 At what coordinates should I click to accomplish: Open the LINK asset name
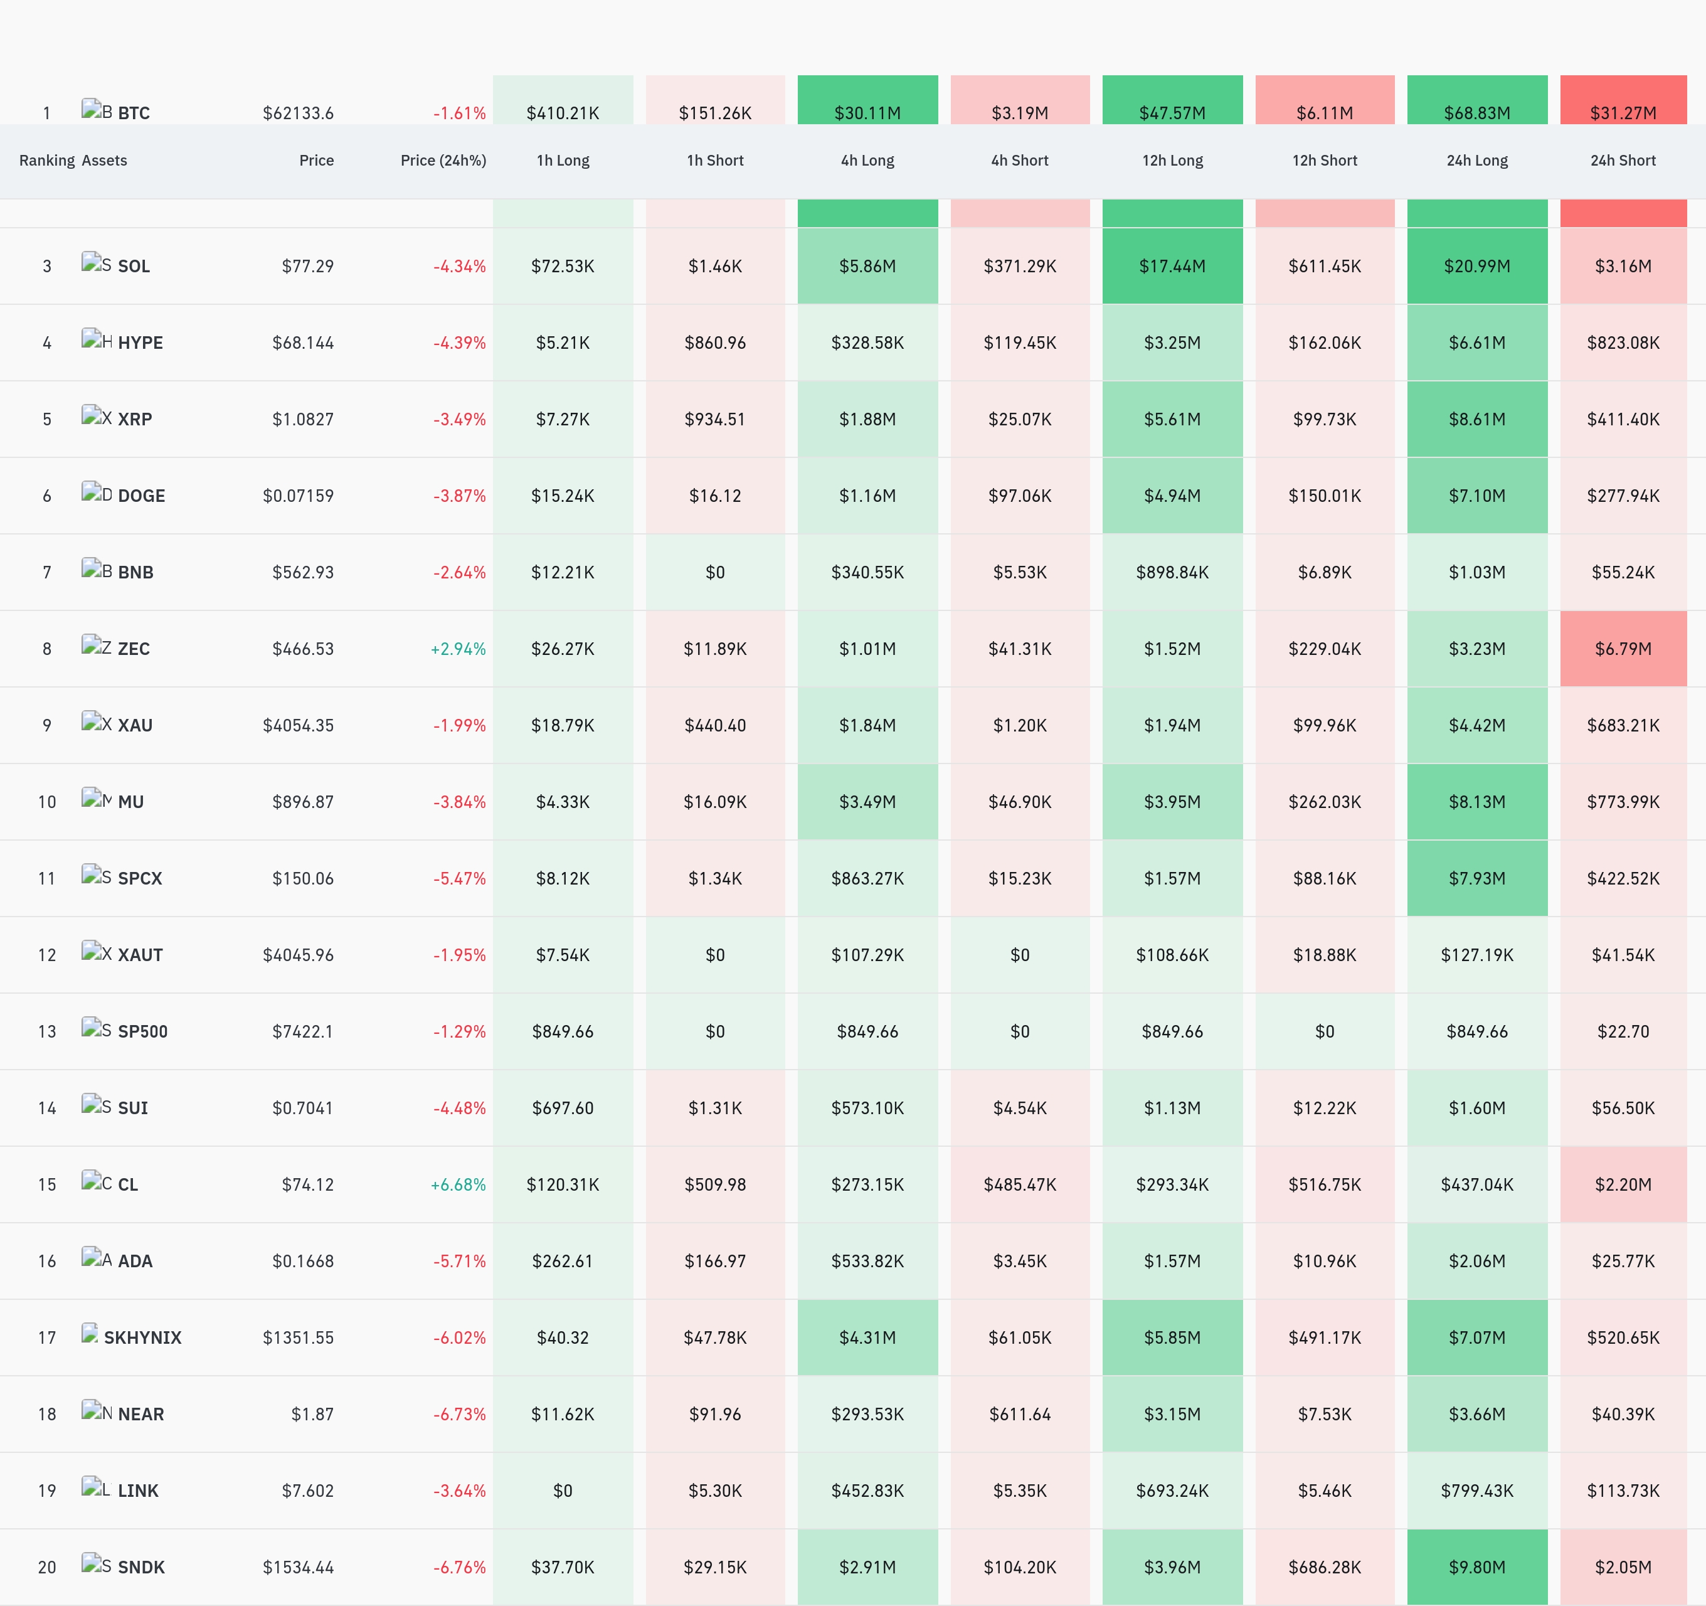(x=138, y=1490)
